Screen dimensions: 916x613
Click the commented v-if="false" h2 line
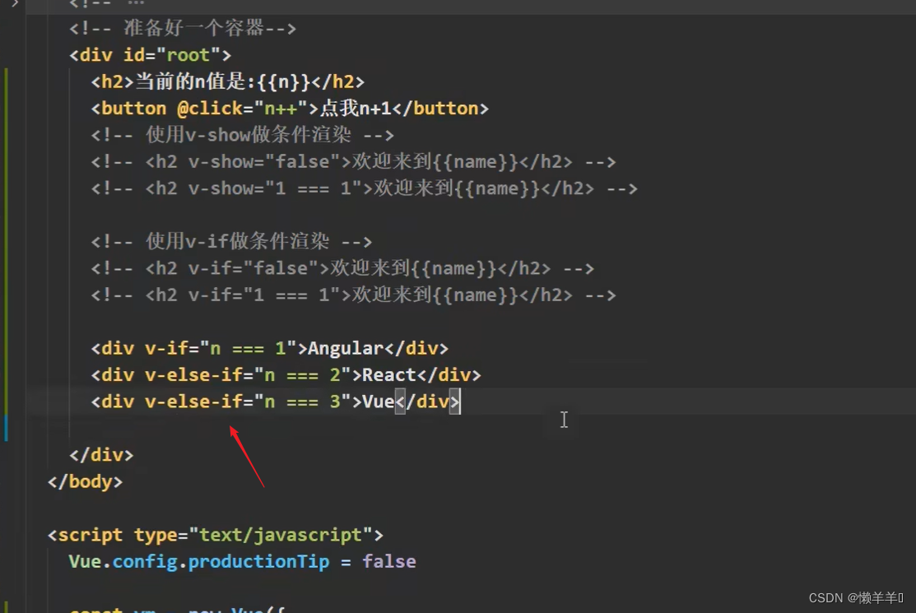pyautogui.click(x=342, y=268)
